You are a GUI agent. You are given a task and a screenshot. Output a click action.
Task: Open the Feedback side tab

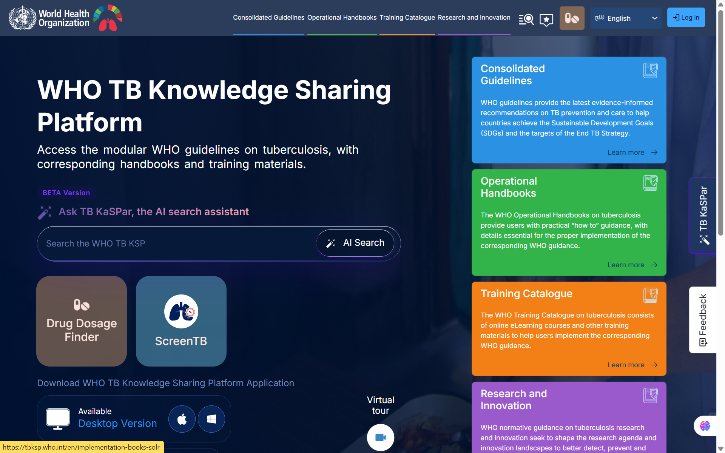coord(703,320)
